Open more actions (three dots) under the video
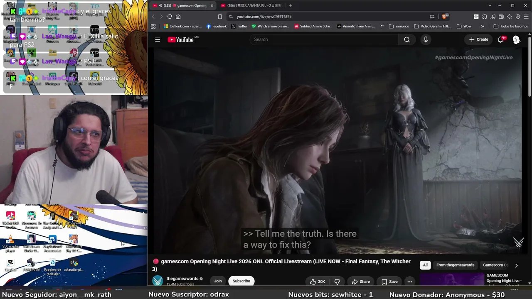Image resolution: width=532 pixels, height=299 pixels. [x=410, y=282]
